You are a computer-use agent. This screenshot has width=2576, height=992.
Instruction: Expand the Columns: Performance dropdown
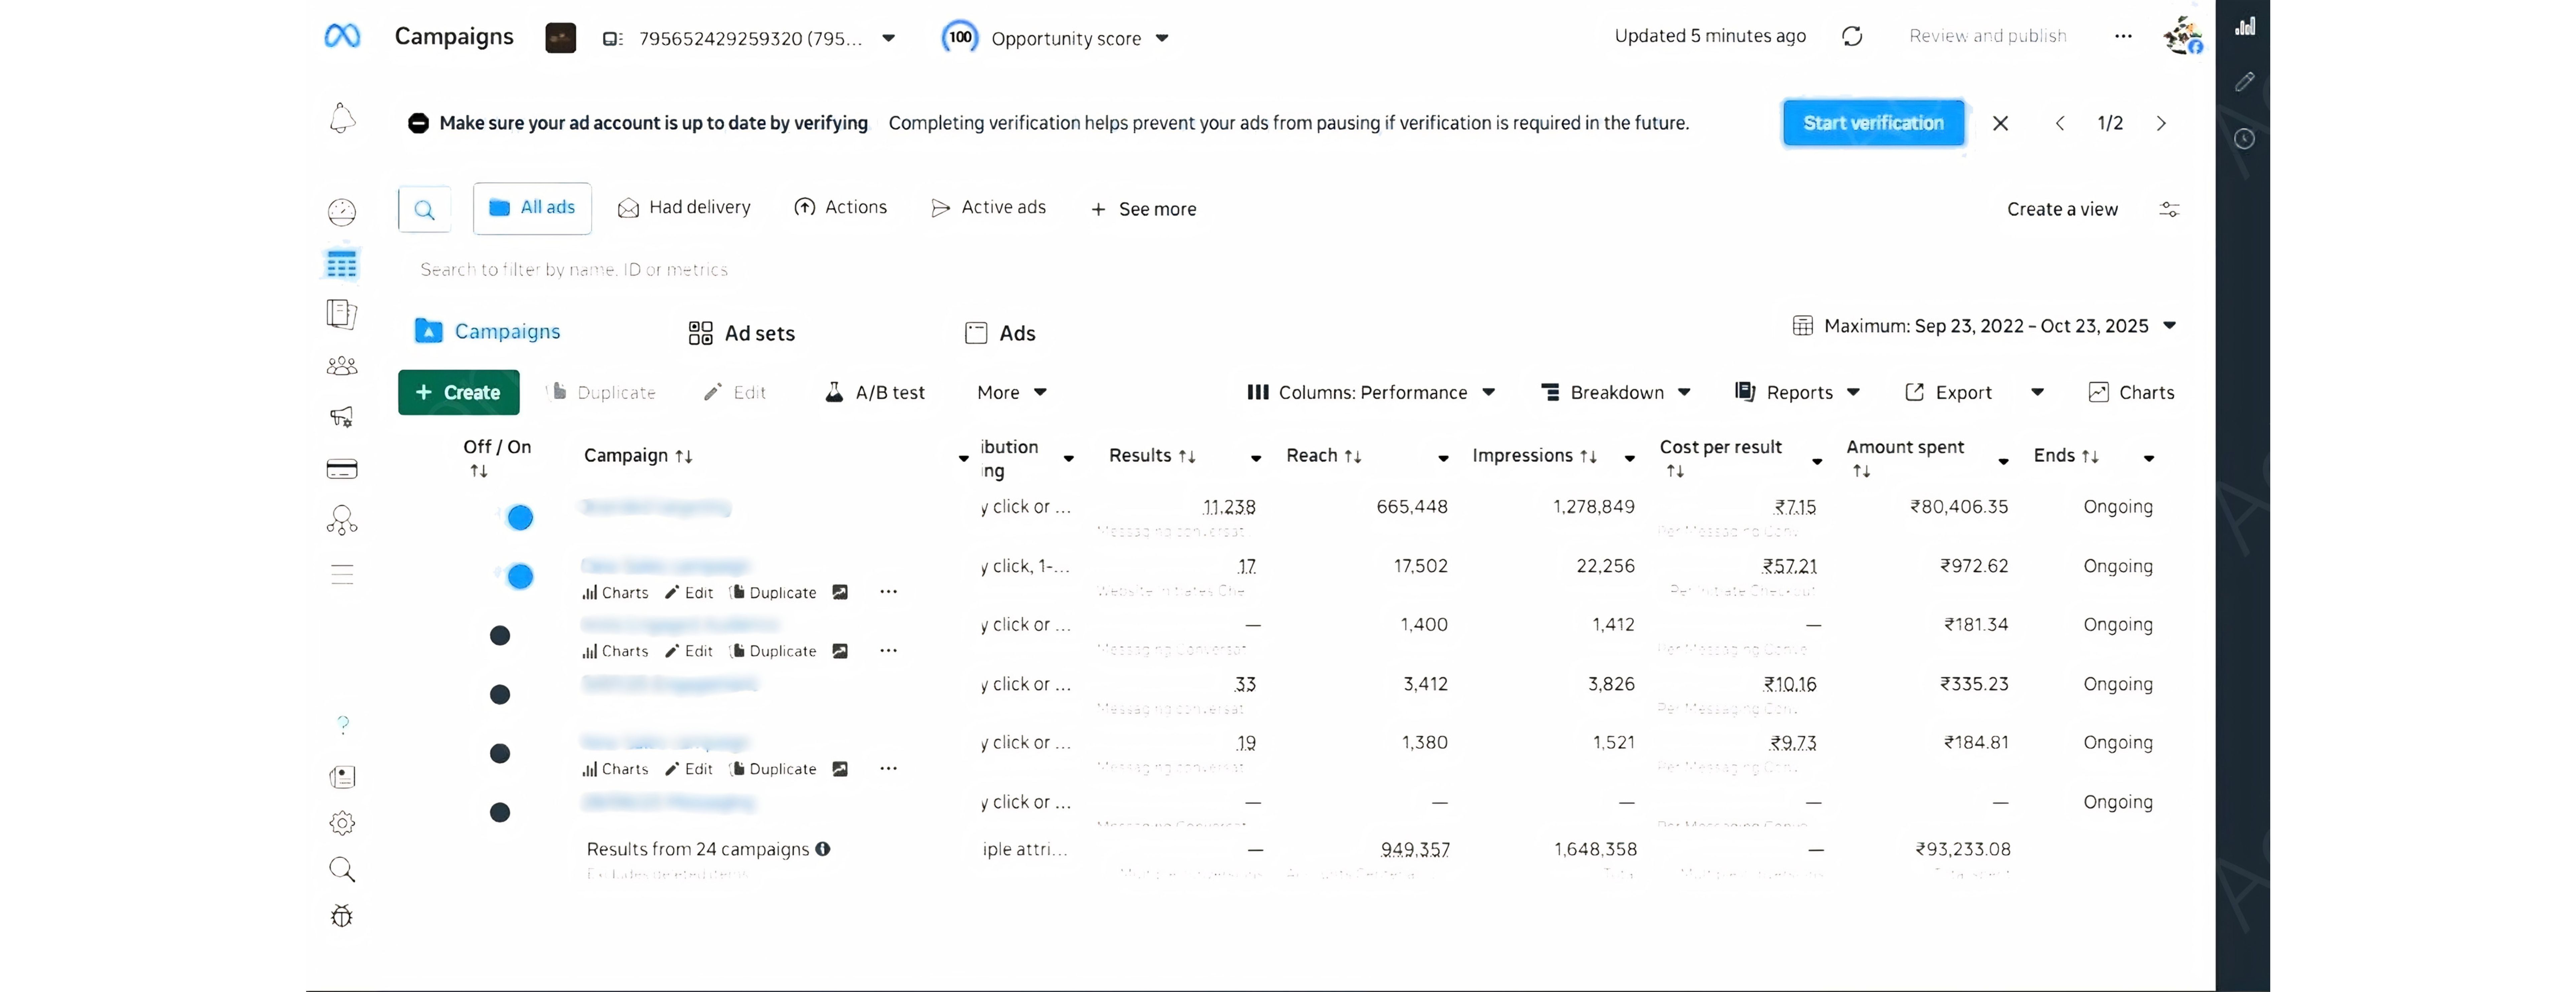(x=1370, y=392)
